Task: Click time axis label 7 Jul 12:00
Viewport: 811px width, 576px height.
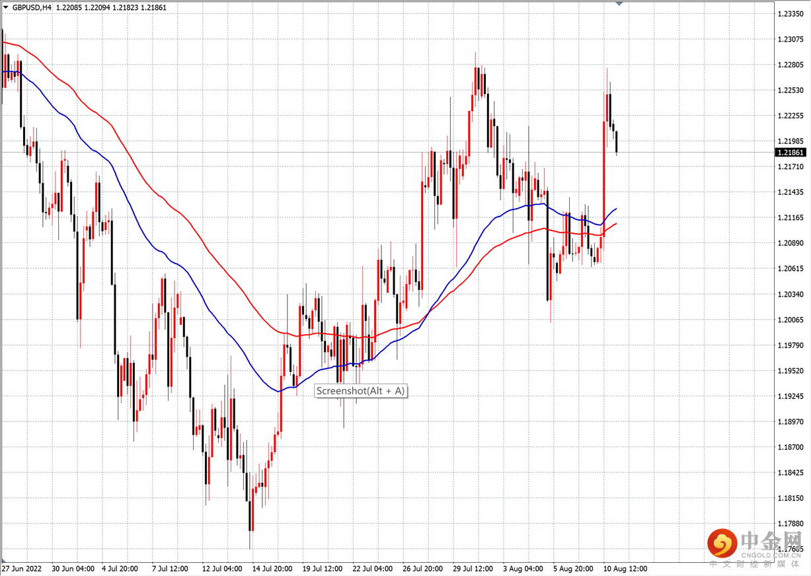Action: [x=171, y=569]
